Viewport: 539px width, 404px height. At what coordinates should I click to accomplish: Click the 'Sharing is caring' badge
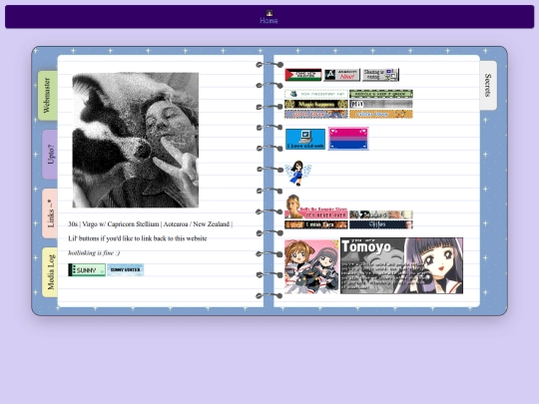pyautogui.click(x=380, y=75)
